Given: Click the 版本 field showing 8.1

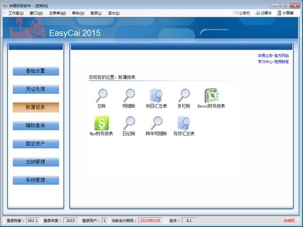Looking at the screenshot, I should (189, 220).
